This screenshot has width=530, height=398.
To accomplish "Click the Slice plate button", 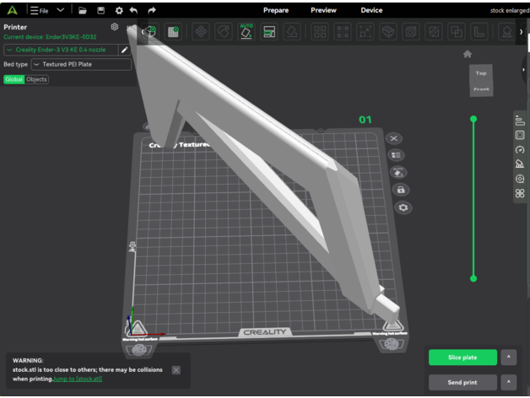I will [x=462, y=358].
